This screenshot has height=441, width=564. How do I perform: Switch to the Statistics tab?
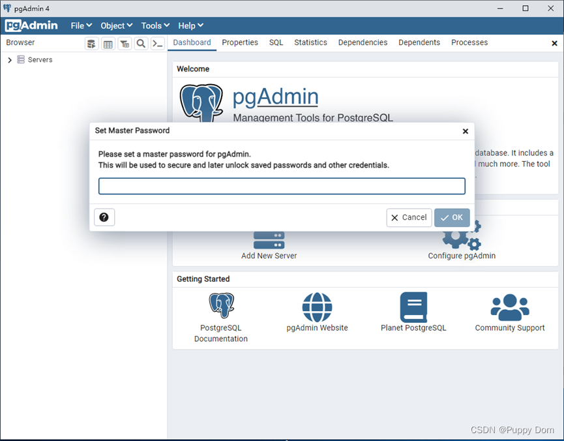tap(310, 42)
